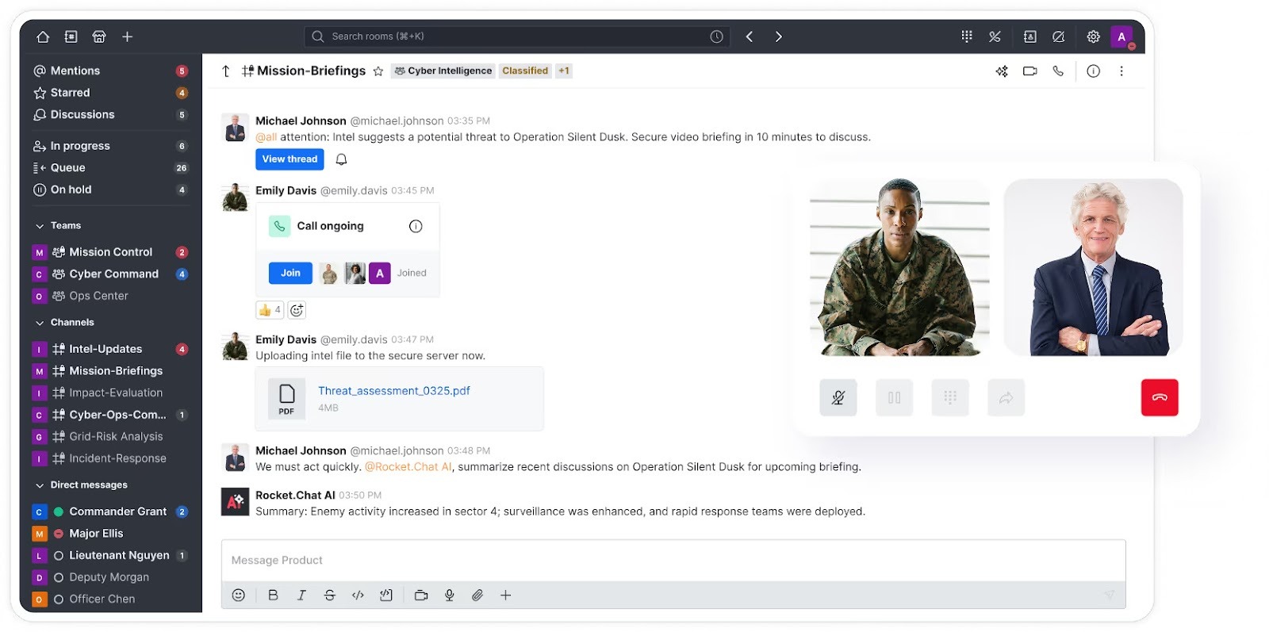
Task: Collapse the Teams section
Action: coord(40,226)
